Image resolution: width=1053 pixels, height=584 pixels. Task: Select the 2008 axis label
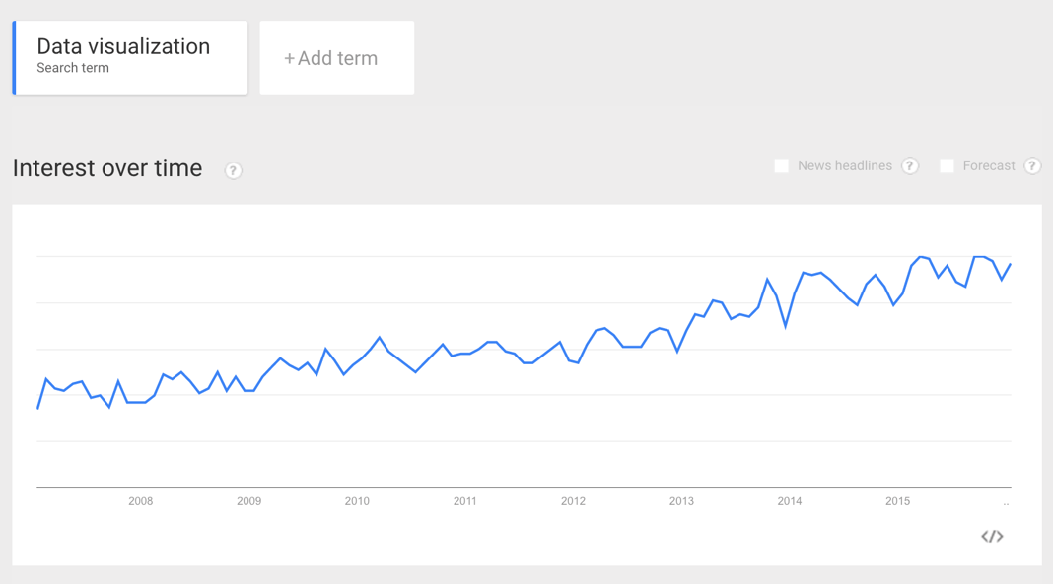[x=140, y=501]
